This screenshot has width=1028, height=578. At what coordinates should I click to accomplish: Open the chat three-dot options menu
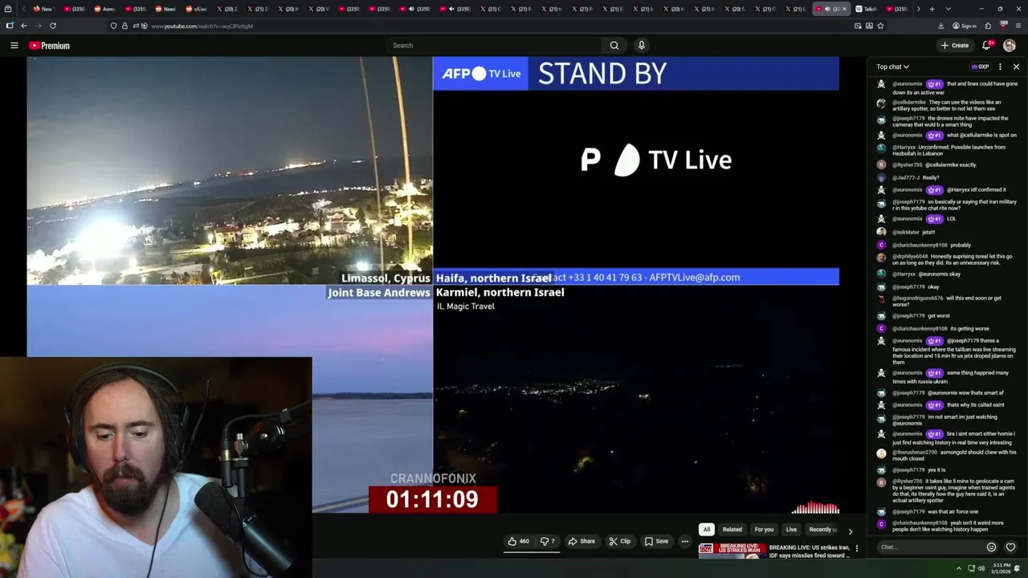1000,67
